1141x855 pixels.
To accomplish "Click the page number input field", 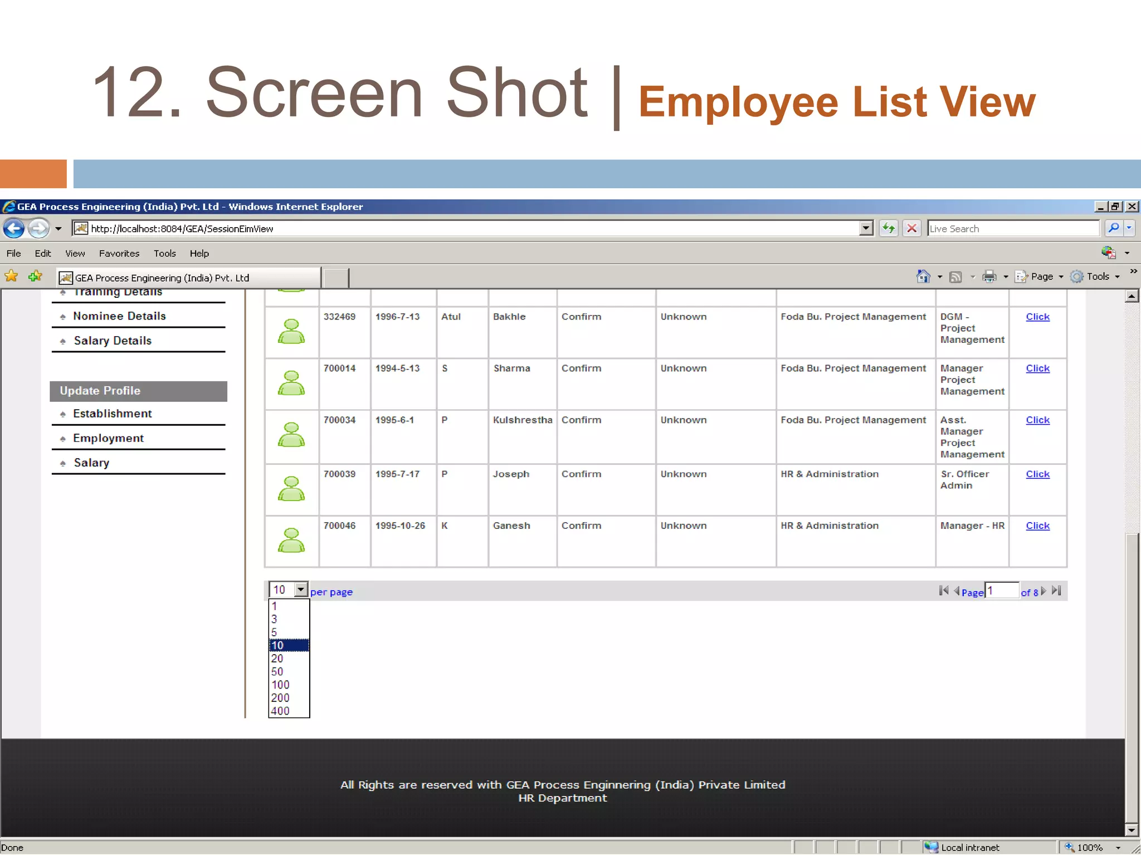I will tap(1002, 591).
